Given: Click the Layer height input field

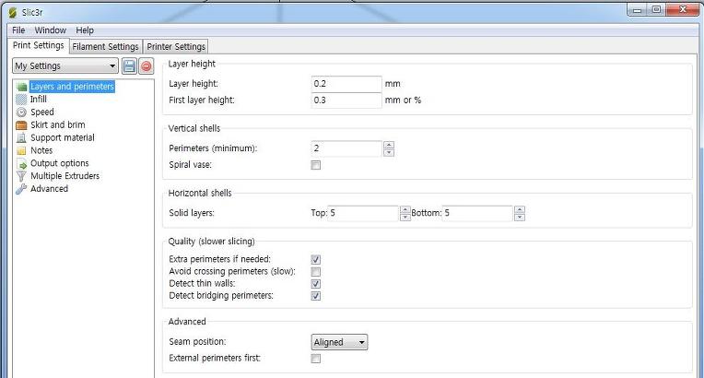Looking at the screenshot, I should pyautogui.click(x=346, y=84).
